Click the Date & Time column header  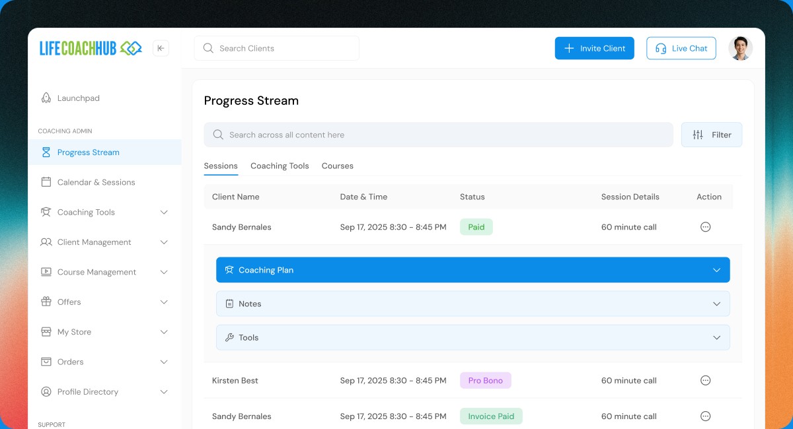pyautogui.click(x=364, y=197)
